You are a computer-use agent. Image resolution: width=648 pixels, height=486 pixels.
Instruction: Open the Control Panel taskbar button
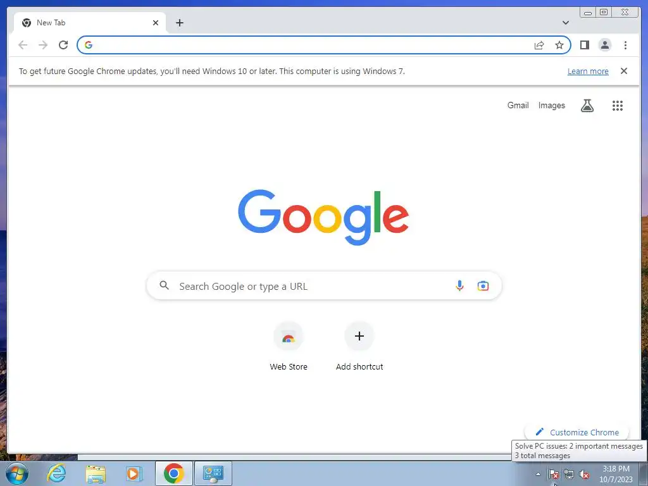pos(213,473)
